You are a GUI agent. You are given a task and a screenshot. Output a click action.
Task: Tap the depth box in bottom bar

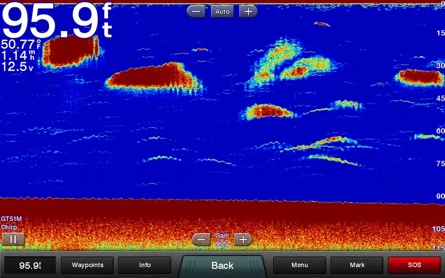coord(30,265)
